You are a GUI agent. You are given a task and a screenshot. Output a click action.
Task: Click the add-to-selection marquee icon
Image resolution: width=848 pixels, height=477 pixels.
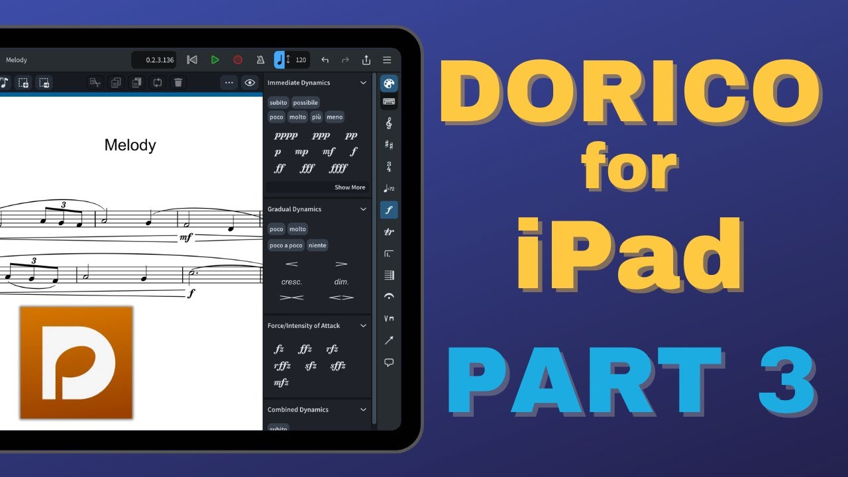pyautogui.click(x=23, y=83)
